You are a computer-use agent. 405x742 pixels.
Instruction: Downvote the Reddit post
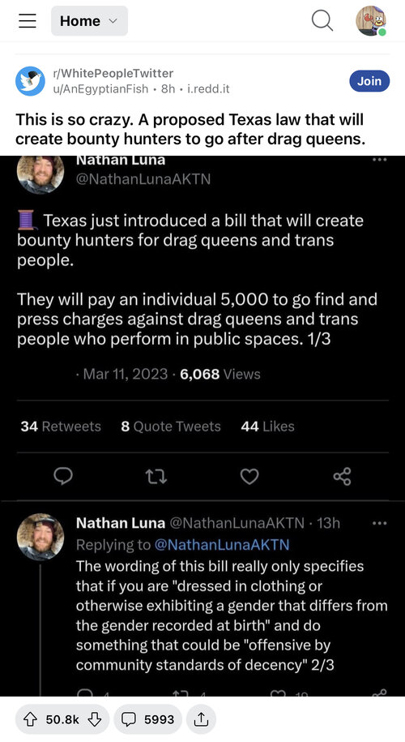click(x=95, y=720)
